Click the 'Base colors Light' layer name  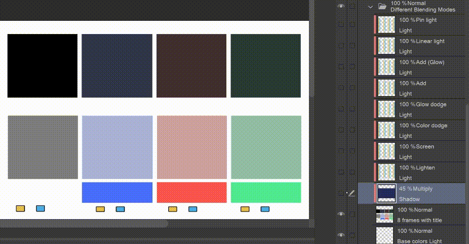pyautogui.click(x=420, y=241)
